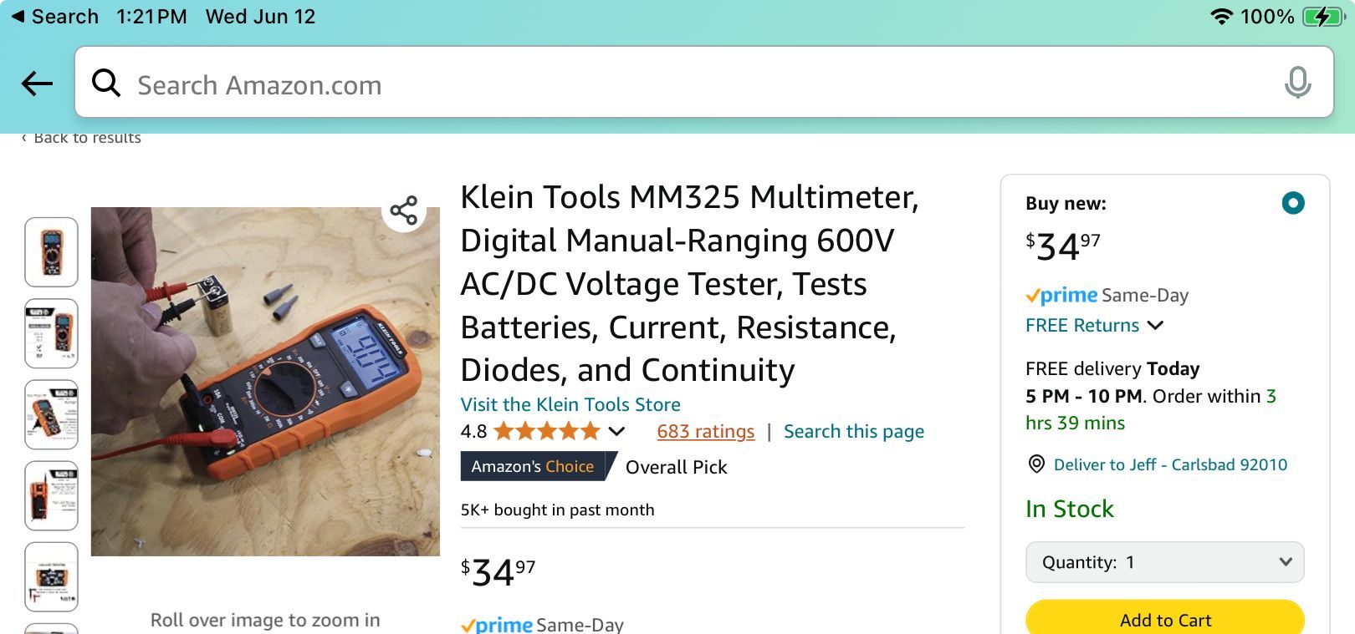Viewport: 1355px width, 634px height.
Task: Open the 683 ratings link
Action: pyautogui.click(x=705, y=432)
